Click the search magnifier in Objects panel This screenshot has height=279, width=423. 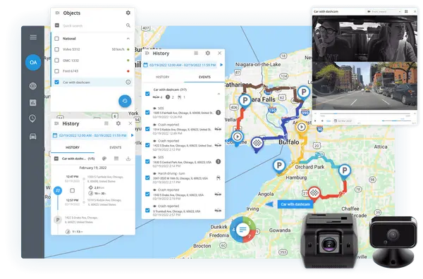[128, 25]
